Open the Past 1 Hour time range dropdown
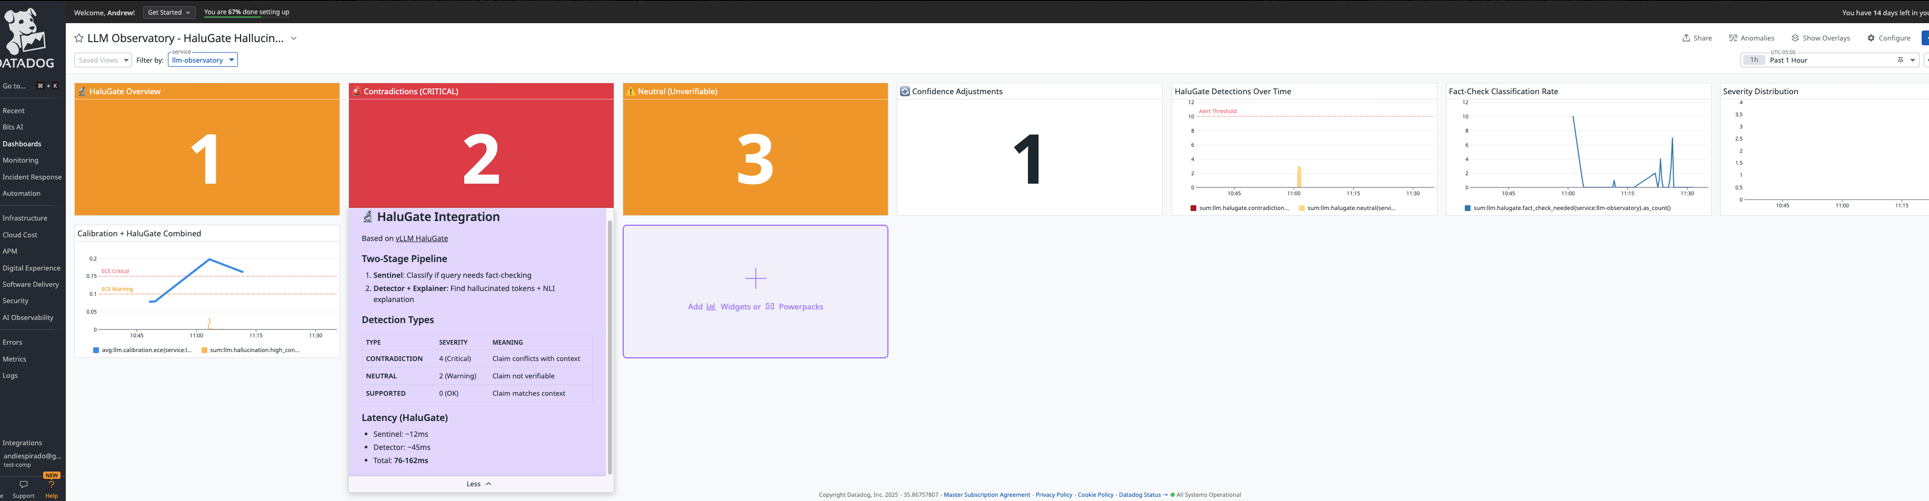The height and width of the screenshot is (501, 1929). pos(1830,60)
